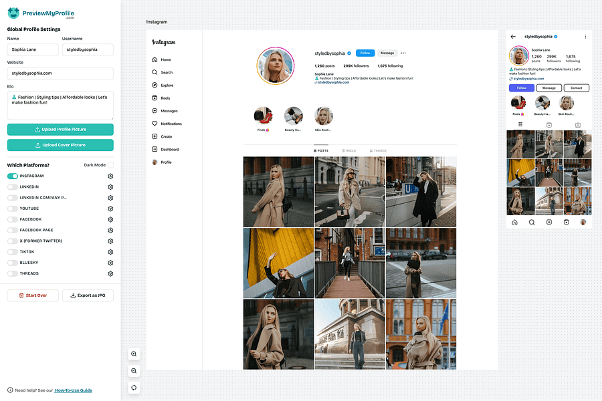The image size is (602, 401).
Task: Edit the Website input field
Action: tap(60, 73)
